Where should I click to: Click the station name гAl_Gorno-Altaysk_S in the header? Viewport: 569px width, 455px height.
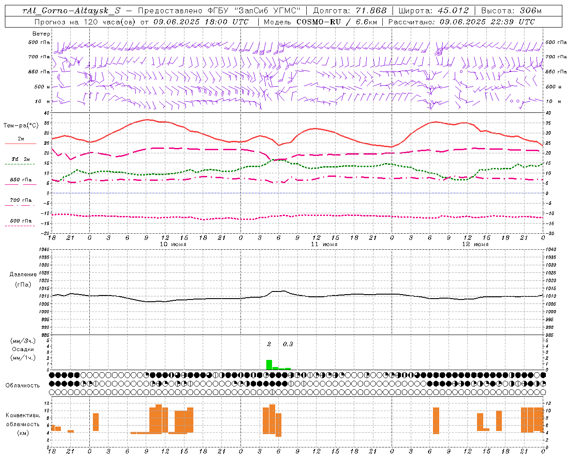(71, 11)
